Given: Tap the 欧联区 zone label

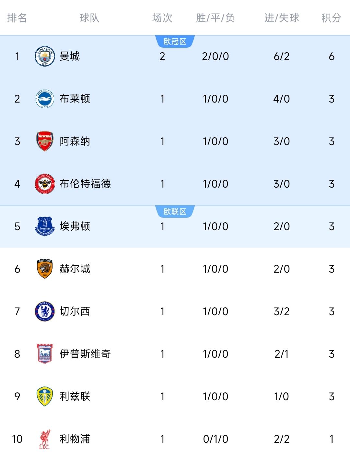Looking at the screenshot, I should 175,212.
